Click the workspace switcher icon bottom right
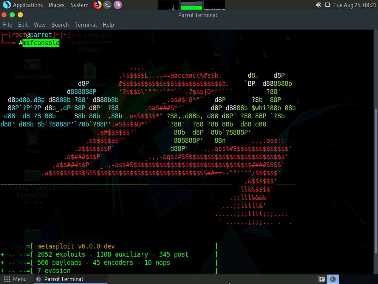The height and width of the screenshot is (284, 378). [322, 279]
